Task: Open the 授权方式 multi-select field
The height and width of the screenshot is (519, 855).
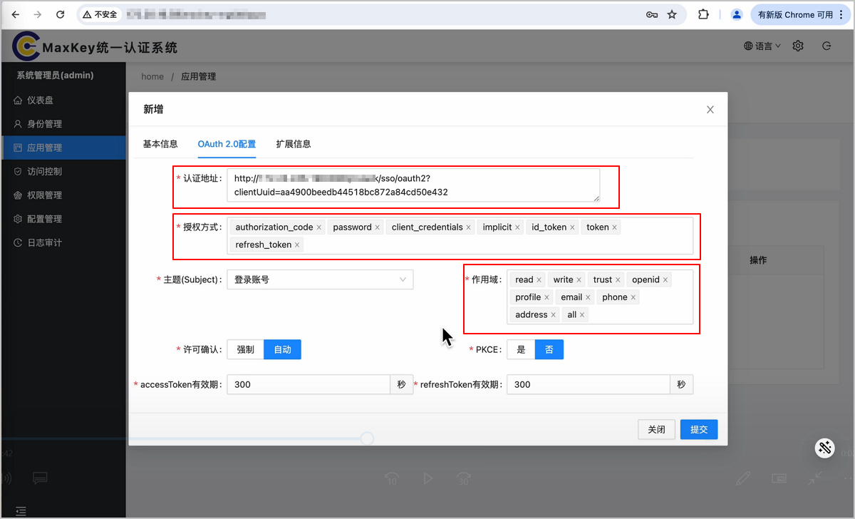Action: pyautogui.click(x=460, y=235)
